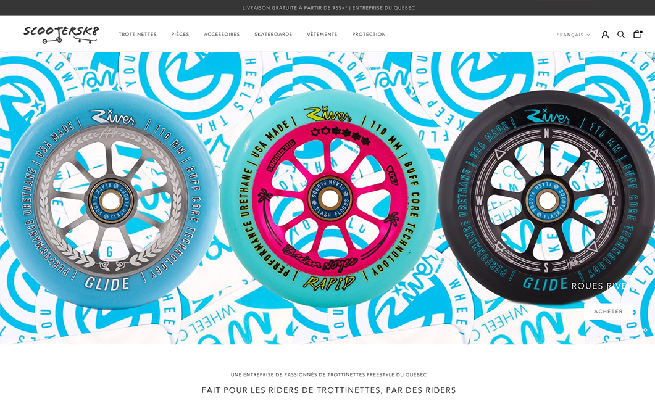
Task: Click the Roues River slide title
Action: [599, 286]
